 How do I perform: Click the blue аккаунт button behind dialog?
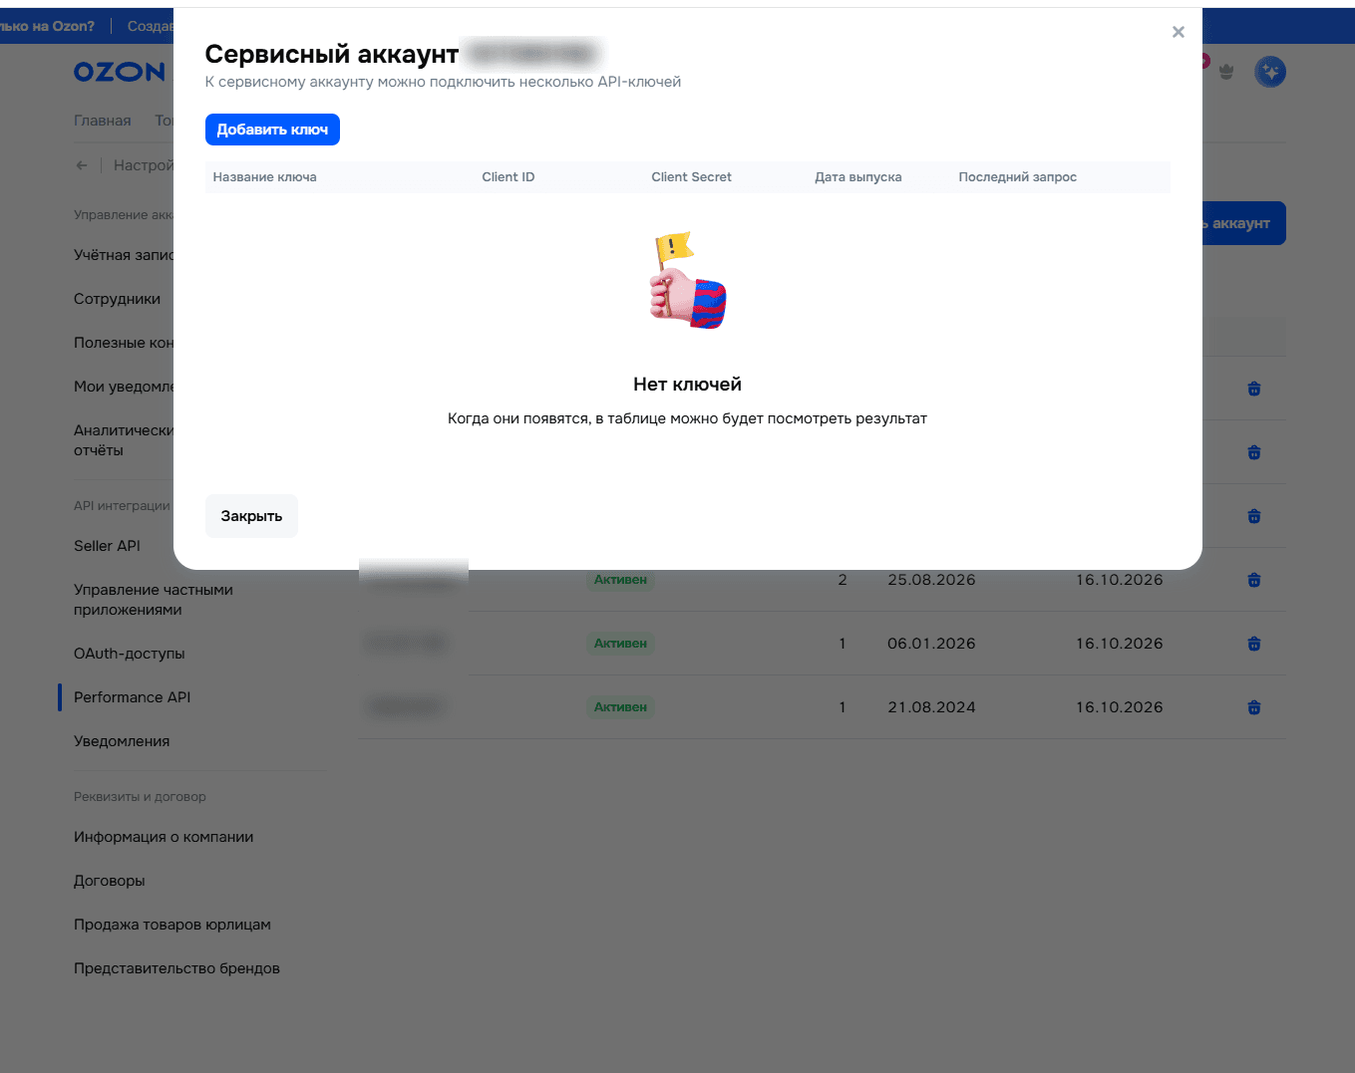click(x=1243, y=223)
